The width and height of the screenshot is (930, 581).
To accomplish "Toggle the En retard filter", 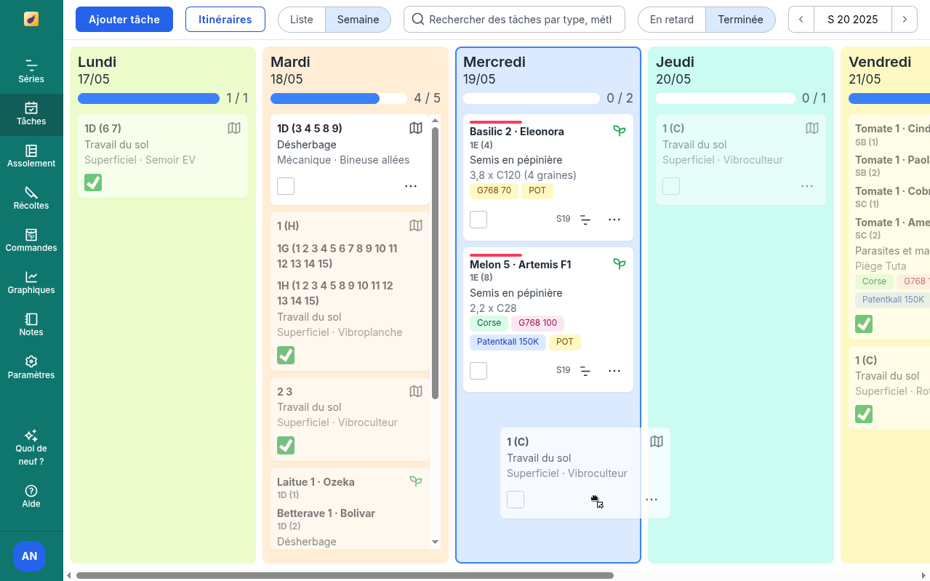I will click(671, 20).
